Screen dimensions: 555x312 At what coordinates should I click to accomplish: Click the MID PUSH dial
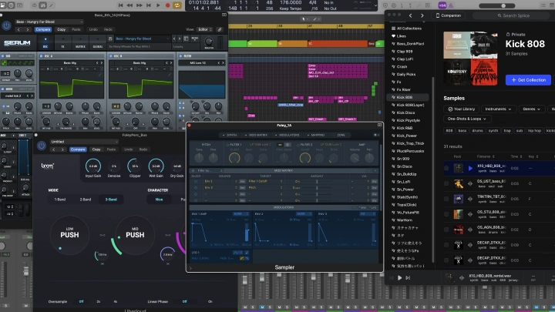135,234
